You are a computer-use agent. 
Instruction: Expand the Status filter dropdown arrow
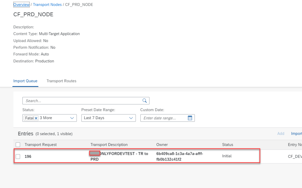[72, 118]
